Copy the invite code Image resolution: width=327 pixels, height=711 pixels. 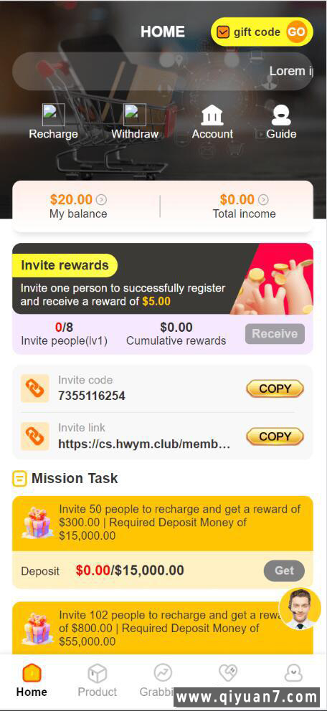tap(275, 388)
